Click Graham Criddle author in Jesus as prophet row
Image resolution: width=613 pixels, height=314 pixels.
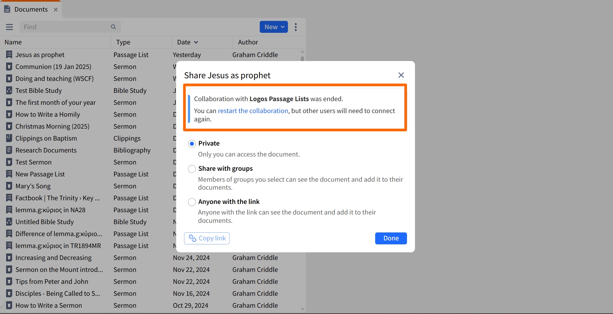255,55
